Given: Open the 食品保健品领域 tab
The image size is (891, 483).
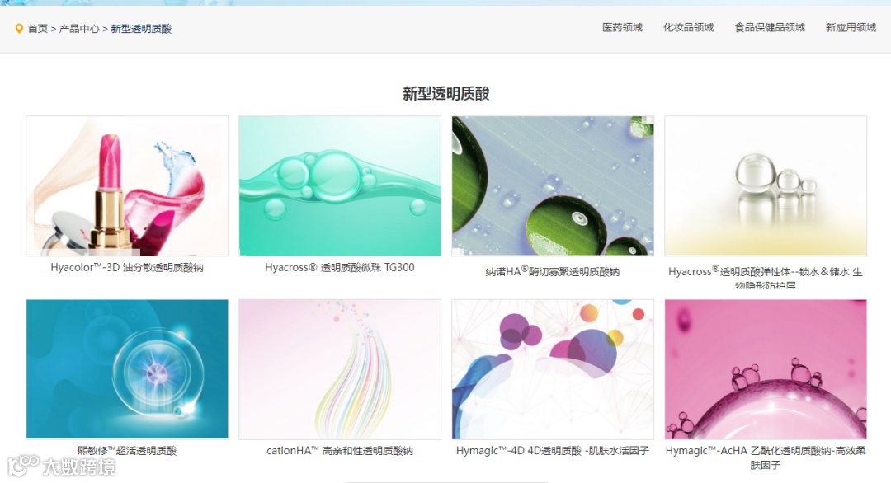Looking at the screenshot, I should [770, 27].
